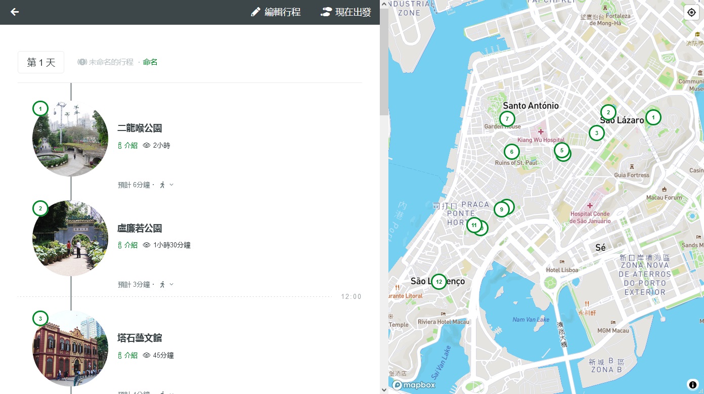Click the map locate-me icon
Viewport: 704px width, 394px height.
coord(691,13)
